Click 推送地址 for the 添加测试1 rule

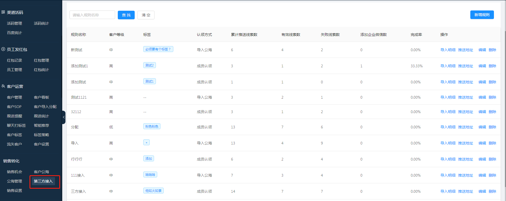(465, 66)
